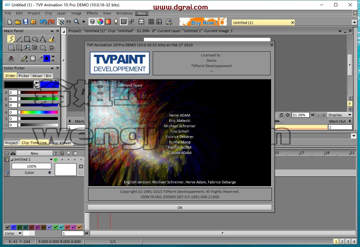This screenshot has width=360, height=247.
Task: Click the New Project page icon
Action: [x=10, y=22]
